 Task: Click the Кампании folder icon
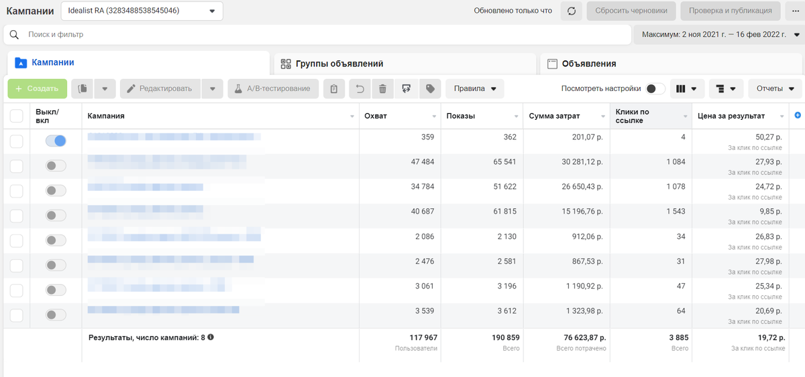pos(20,63)
